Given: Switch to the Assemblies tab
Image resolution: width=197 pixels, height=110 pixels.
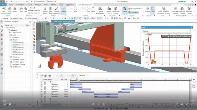Looking at the screenshot, I should (20, 5).
